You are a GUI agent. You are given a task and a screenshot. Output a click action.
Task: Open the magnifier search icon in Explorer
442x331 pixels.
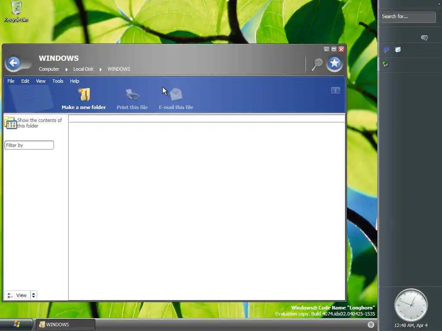coord(317,65)
